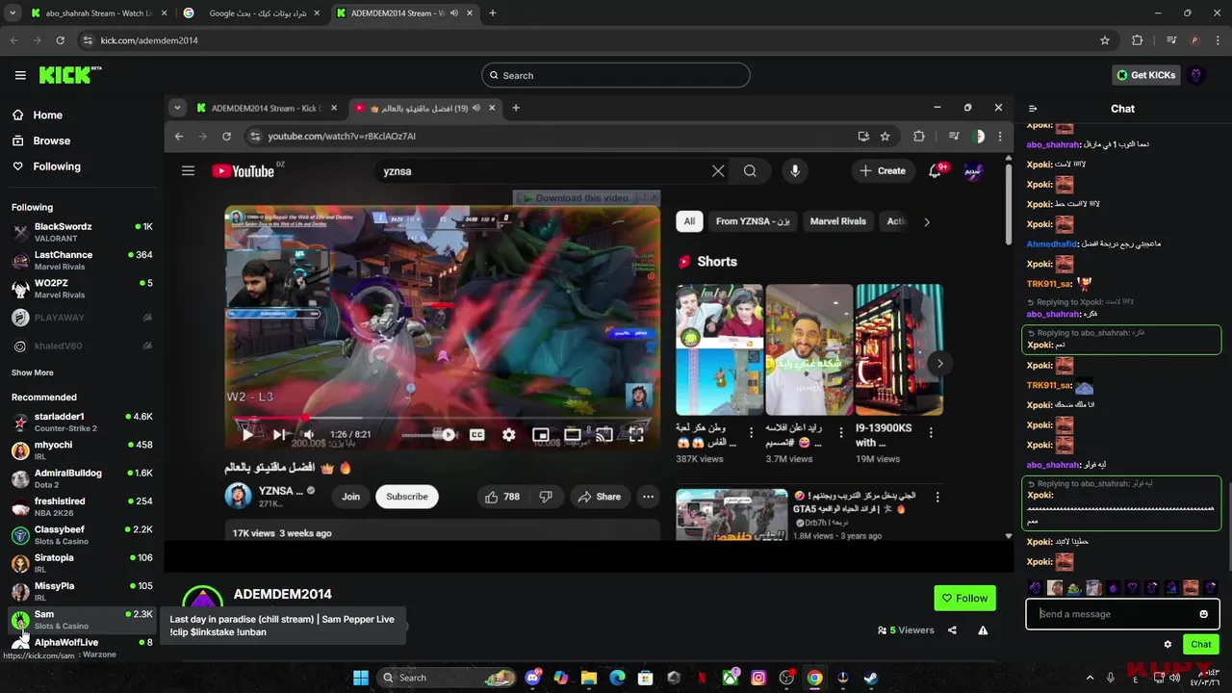Image resolution: width=1232 pixels, height=693 pixels.
Task: Open the I9-13900KS Short thumbnail
Action: click(899, 349)
